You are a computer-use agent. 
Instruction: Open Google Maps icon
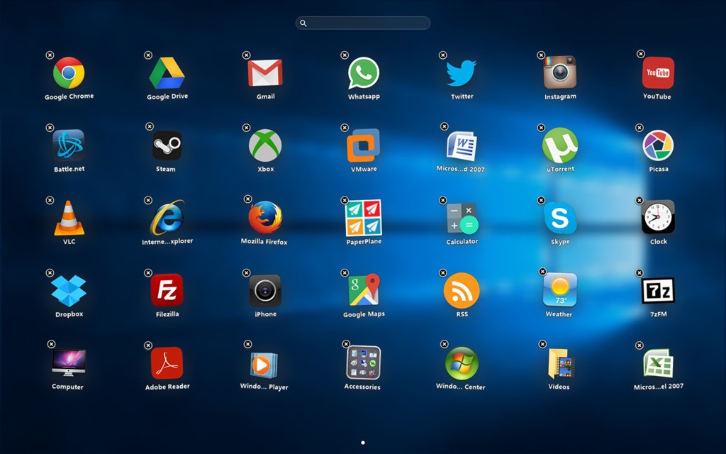364,289
